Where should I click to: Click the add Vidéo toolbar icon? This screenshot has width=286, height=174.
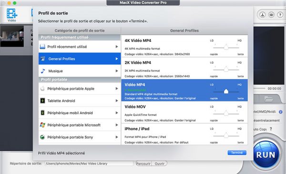pos(12,15)
